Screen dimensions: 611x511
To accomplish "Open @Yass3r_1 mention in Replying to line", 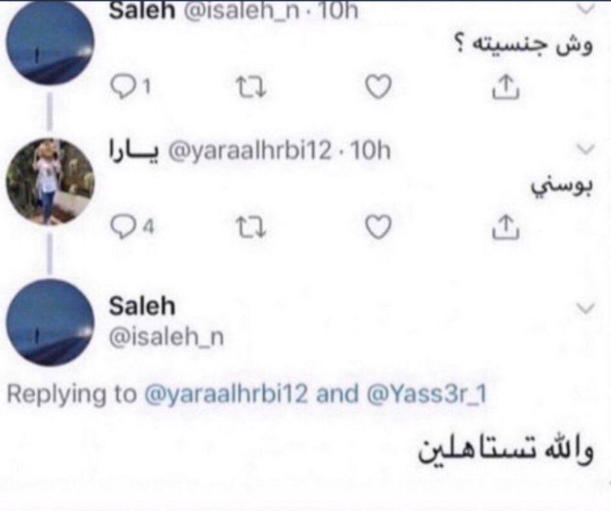I will tap(428, 396).
